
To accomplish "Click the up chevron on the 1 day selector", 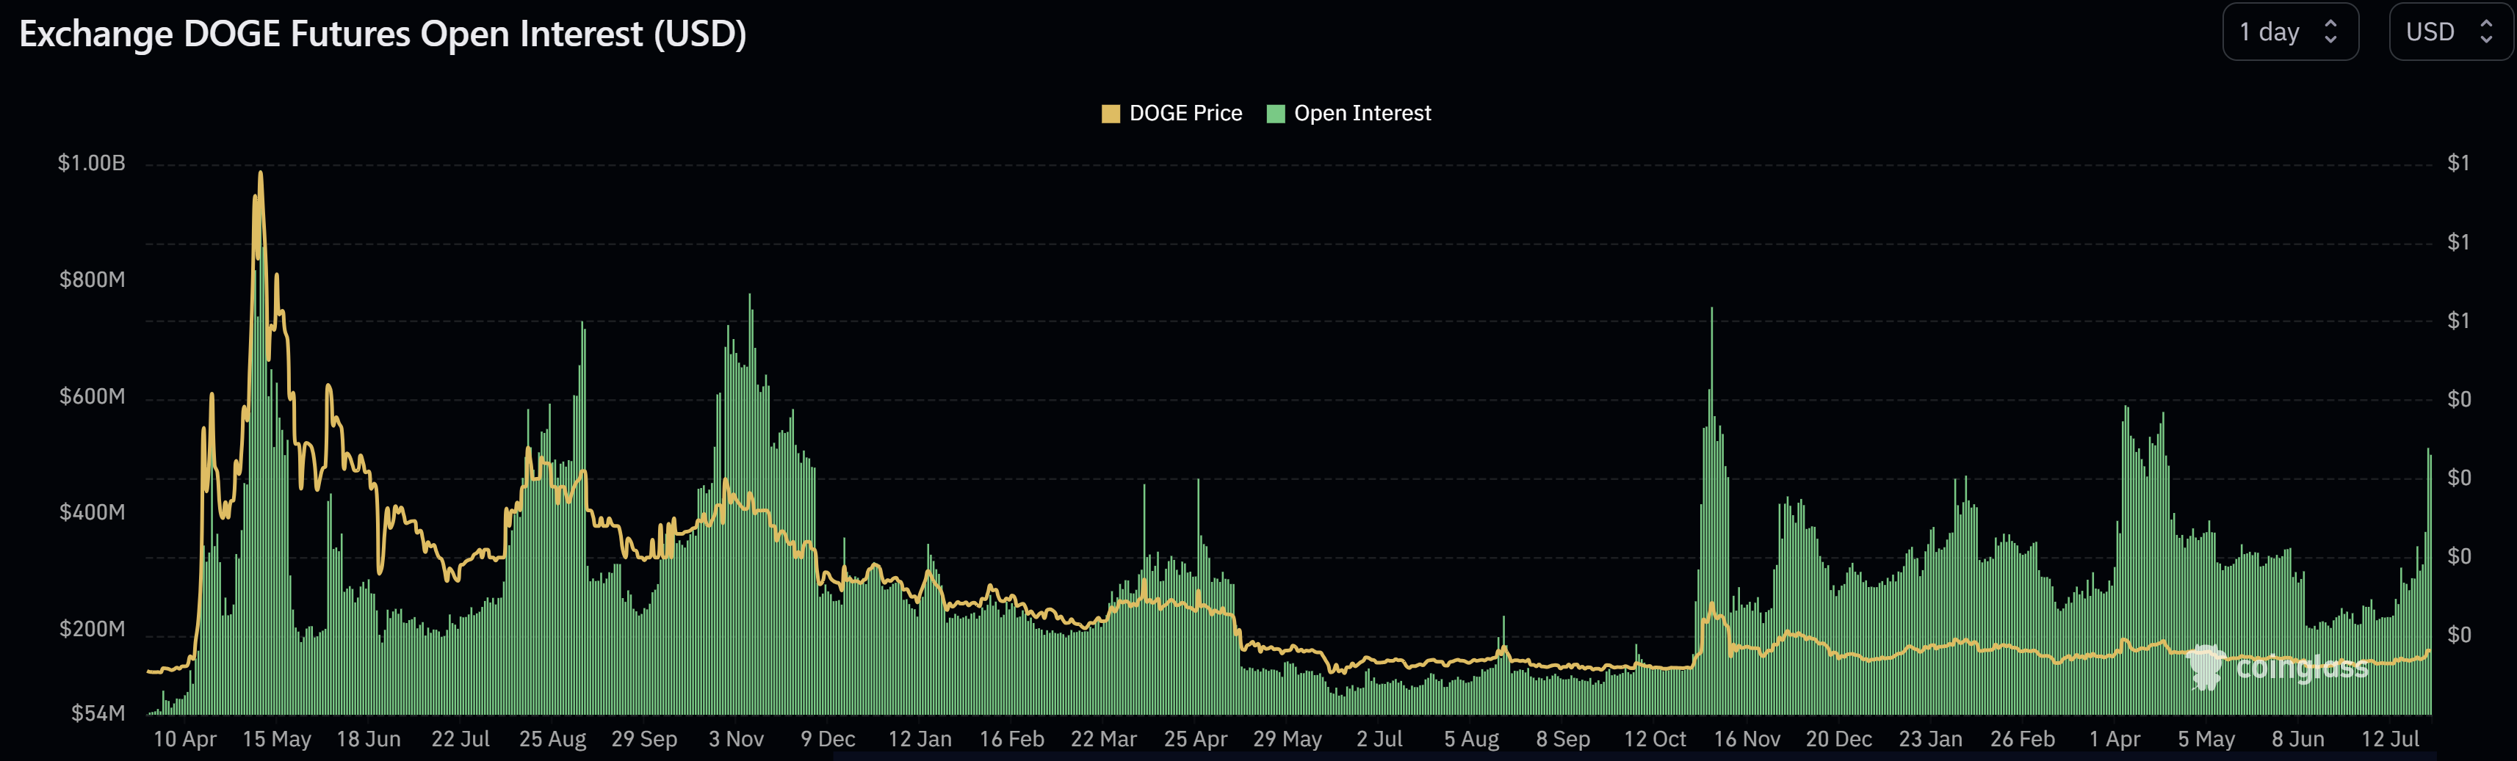I will pyautogui.click(x=2333, y=23).
